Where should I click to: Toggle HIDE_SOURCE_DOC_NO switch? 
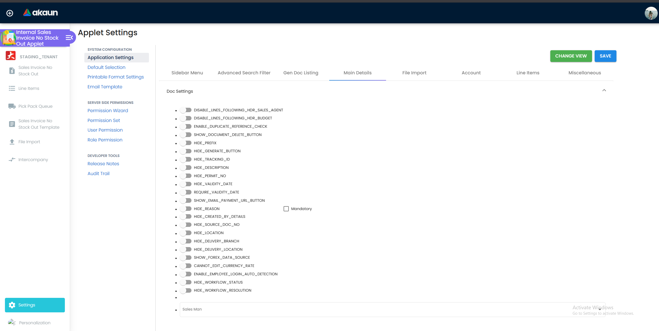(186, 225)
